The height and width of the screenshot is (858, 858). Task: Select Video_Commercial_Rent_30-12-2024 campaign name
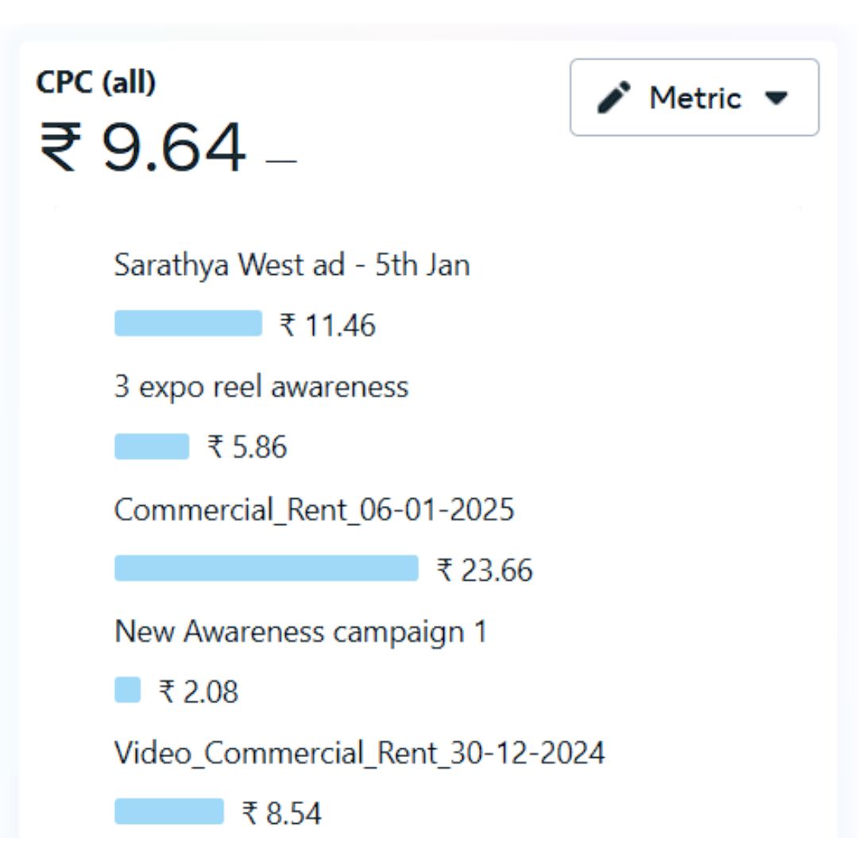point(360,753)
